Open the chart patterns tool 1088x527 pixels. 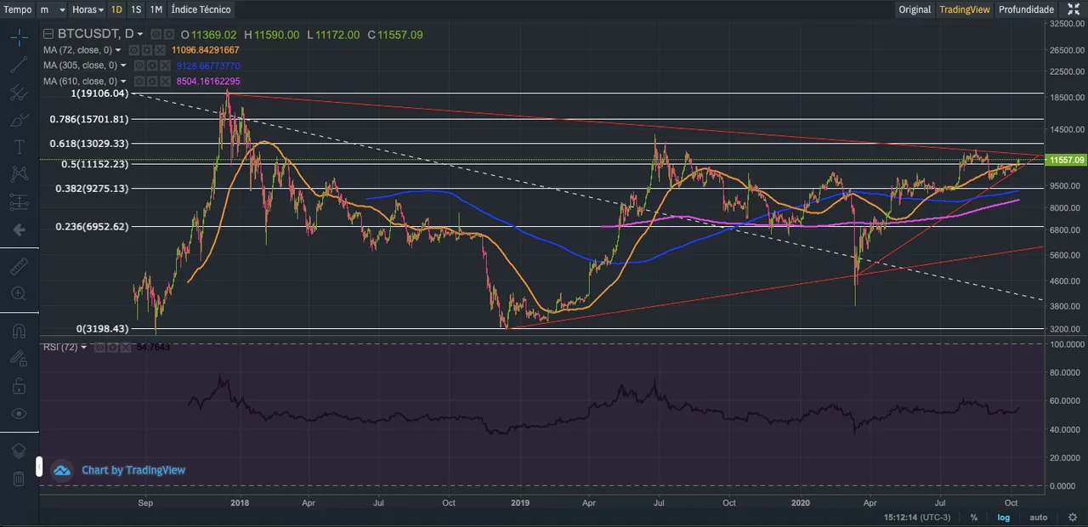(x=19, y=174)
